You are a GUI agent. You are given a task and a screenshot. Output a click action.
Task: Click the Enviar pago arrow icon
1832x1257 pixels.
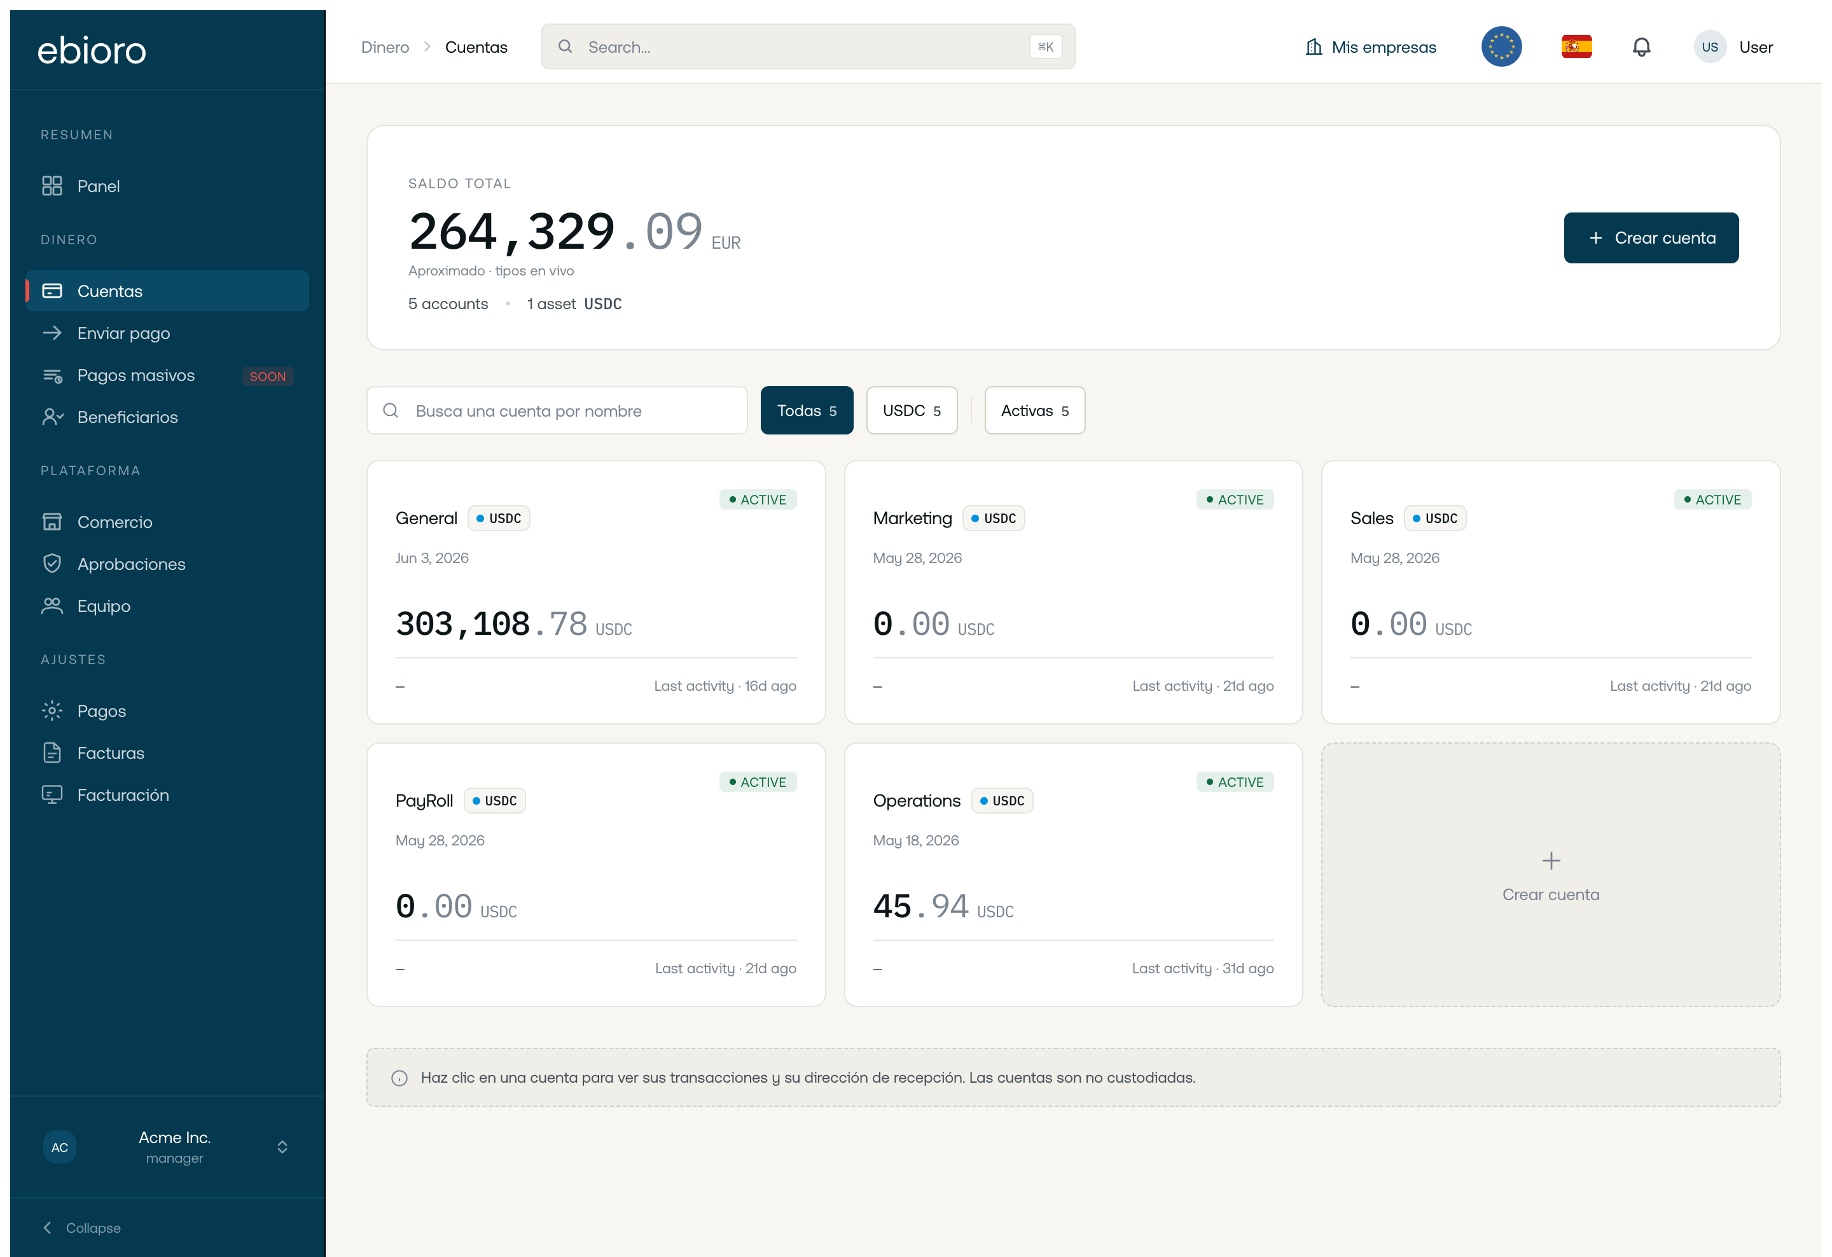point(52,333)
